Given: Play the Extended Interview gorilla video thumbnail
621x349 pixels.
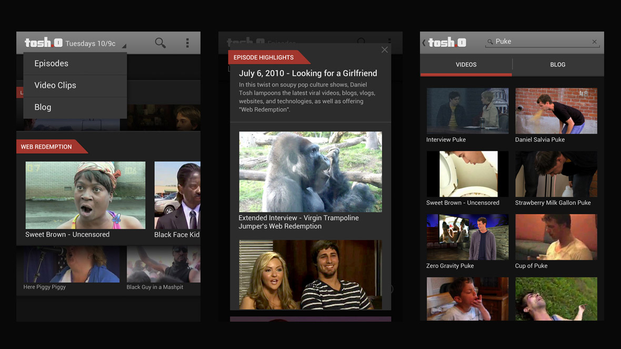Looking at the screenshot, I should coord(310,172).
